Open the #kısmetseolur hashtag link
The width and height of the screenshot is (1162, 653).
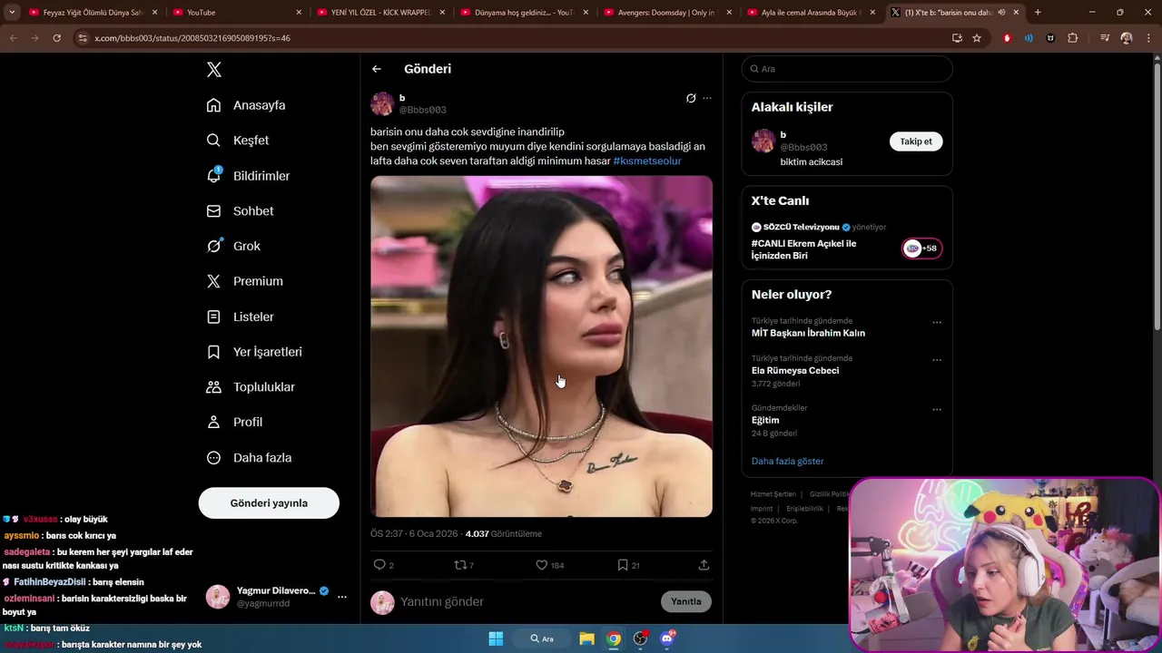click(x=647, y=161)
